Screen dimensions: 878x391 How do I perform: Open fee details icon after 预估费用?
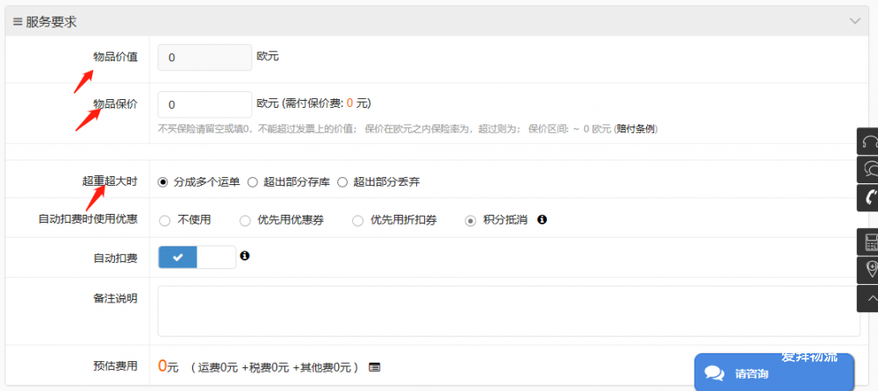[375, 366]
